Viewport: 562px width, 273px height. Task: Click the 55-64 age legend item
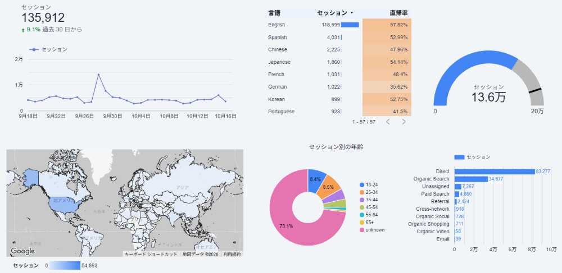tap(369, 215)
